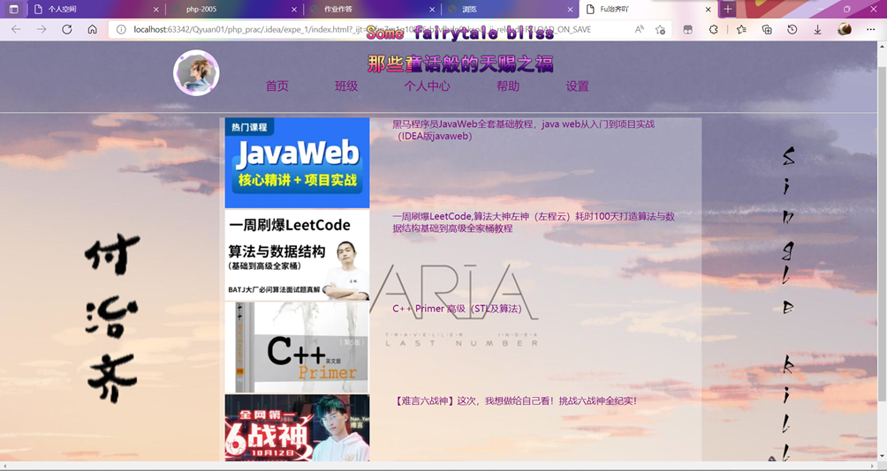Open the 首页 navigation link
Viewport: 887px width, 471px height.
[x=277, y=86]
